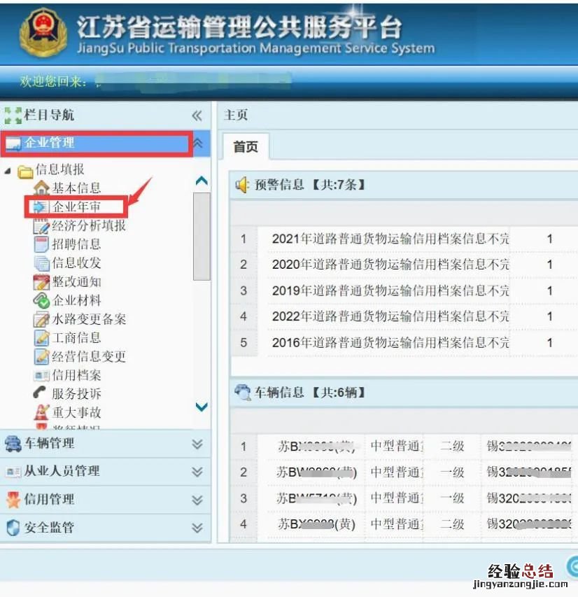The height and width of the screenshot is (597, 578).
Task: Open 重大事故 in the tree
Action: [x=76, y=413]
